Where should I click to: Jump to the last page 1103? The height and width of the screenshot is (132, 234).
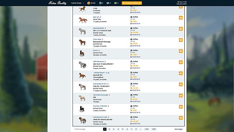(154, 129)
